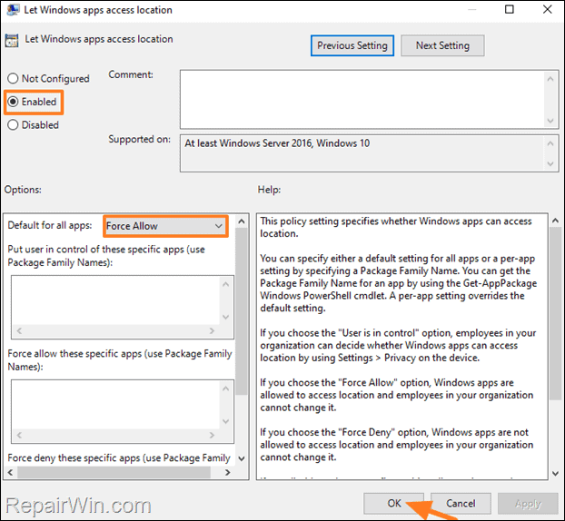The image size is (565, 521).
Task: Click inside the Comment text box
Action: [362, 99]
